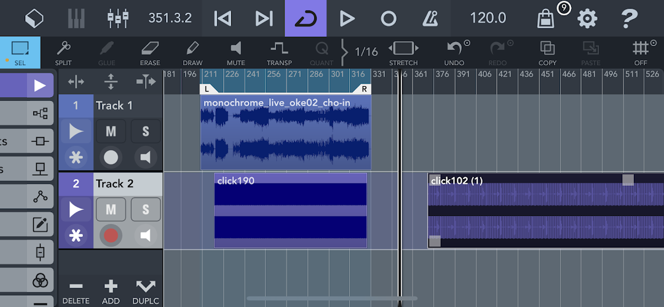Arm Track 1 record button
Screen dimensions: 664x307
111,157
